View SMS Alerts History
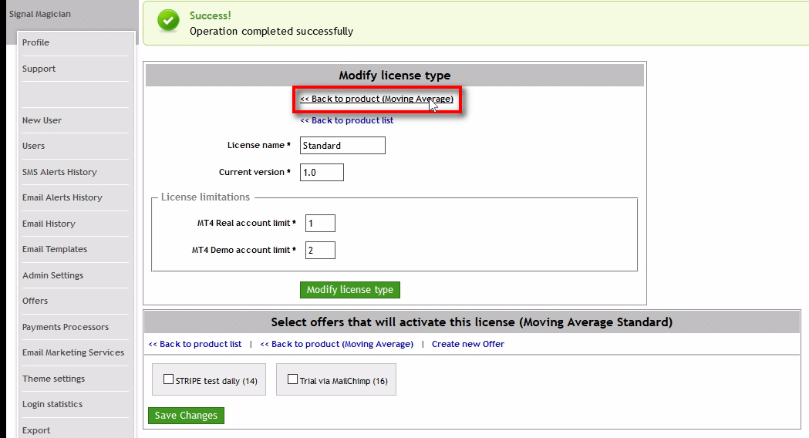The height and width of the screenshot is (438, 809). coord(59,172)
